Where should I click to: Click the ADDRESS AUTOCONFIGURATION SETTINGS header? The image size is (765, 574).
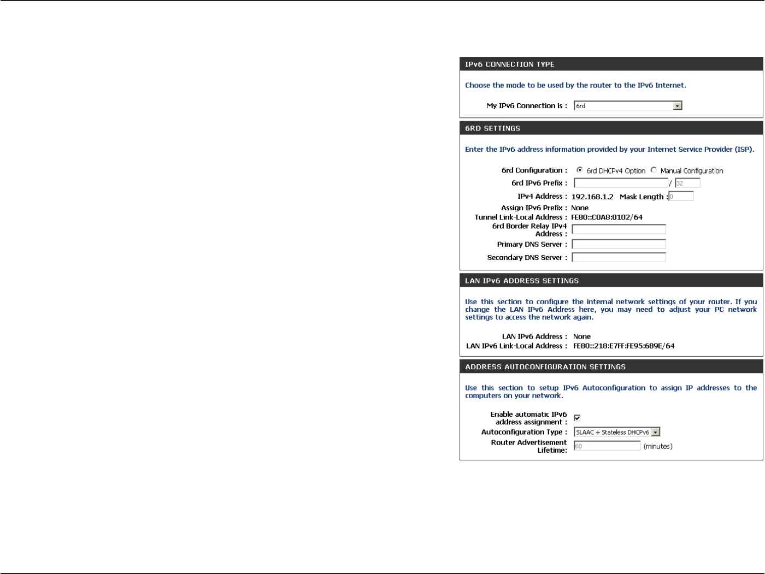coord(611,367)
